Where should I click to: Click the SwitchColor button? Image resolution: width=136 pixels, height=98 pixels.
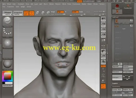point(7,86)
